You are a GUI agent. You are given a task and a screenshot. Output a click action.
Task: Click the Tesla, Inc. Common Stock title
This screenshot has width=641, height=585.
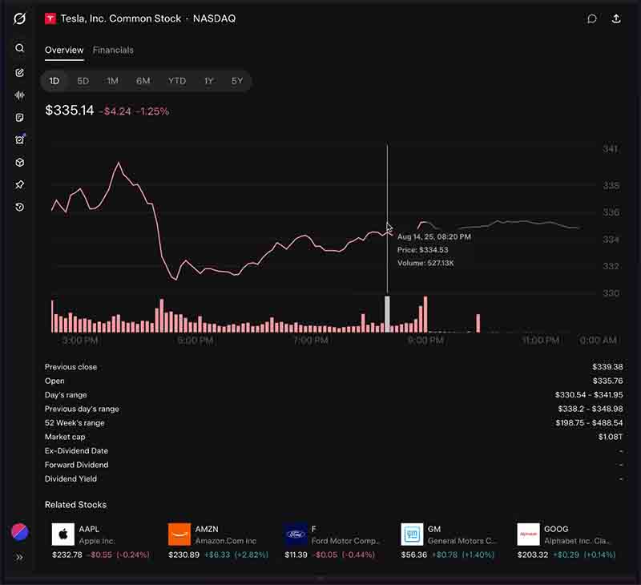[x=121, y=18]
